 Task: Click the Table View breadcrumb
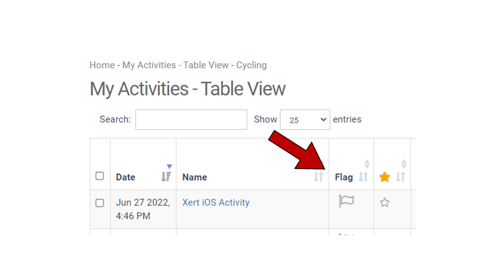click(x=206, y=65)
